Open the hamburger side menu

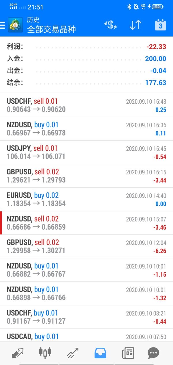3,25
